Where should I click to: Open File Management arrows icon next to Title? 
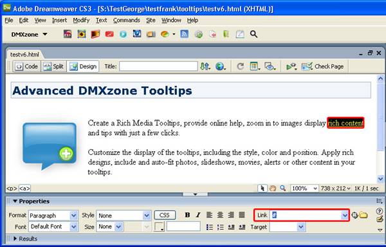[205, 66]
